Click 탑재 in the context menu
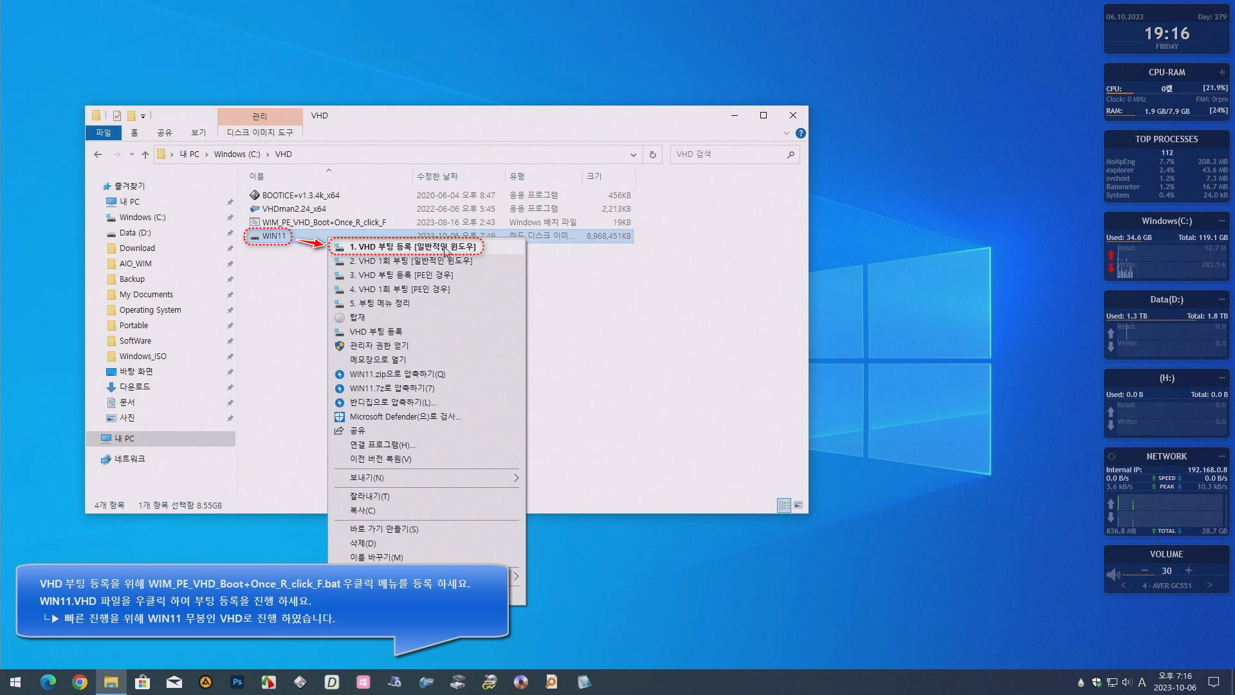The width and height of the screenshot is (1235, 695). (426, 318)
